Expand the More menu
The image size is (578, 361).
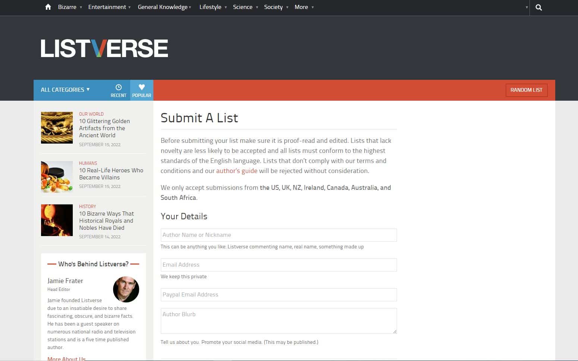coord(304,7)
